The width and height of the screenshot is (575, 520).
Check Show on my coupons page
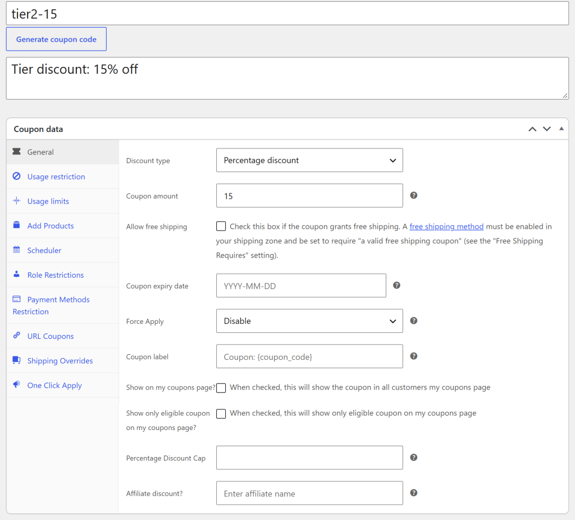[x=221, y=388]
